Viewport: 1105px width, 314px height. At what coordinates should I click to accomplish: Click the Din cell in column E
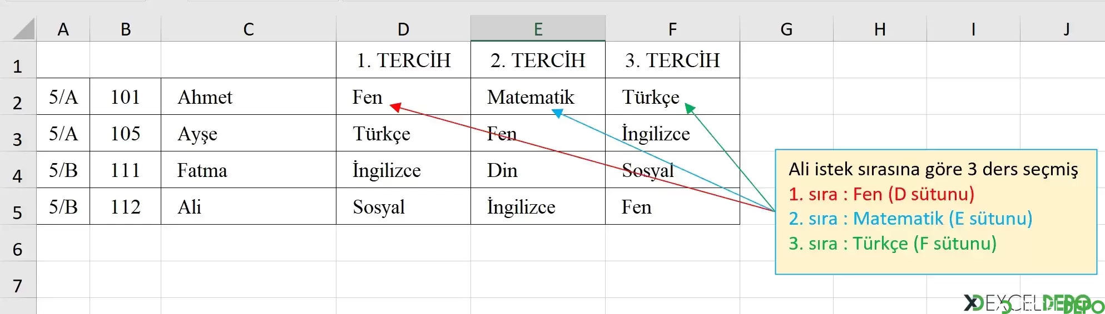(538, 170)
